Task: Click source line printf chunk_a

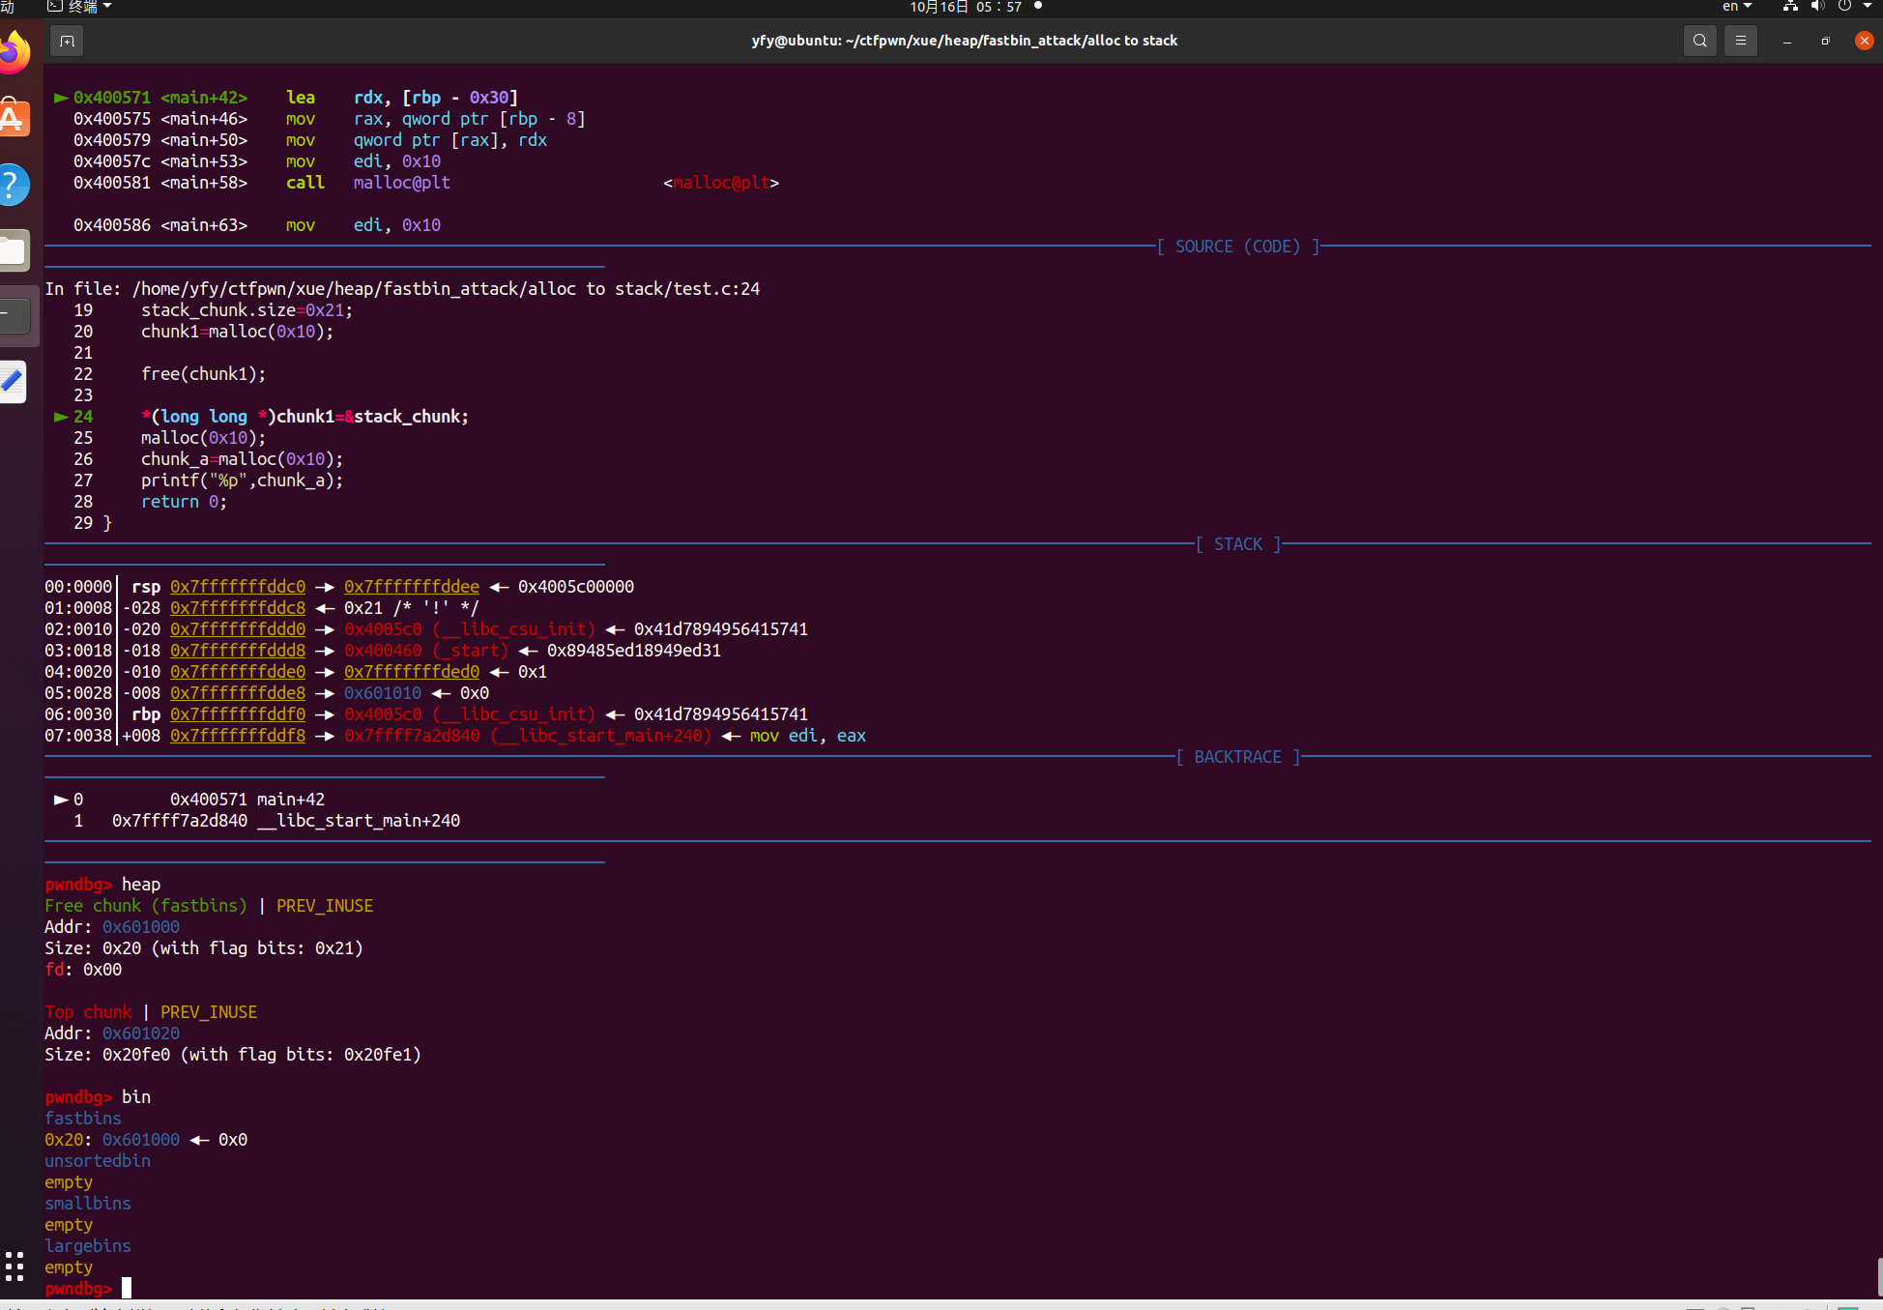Action: [242, 480]
